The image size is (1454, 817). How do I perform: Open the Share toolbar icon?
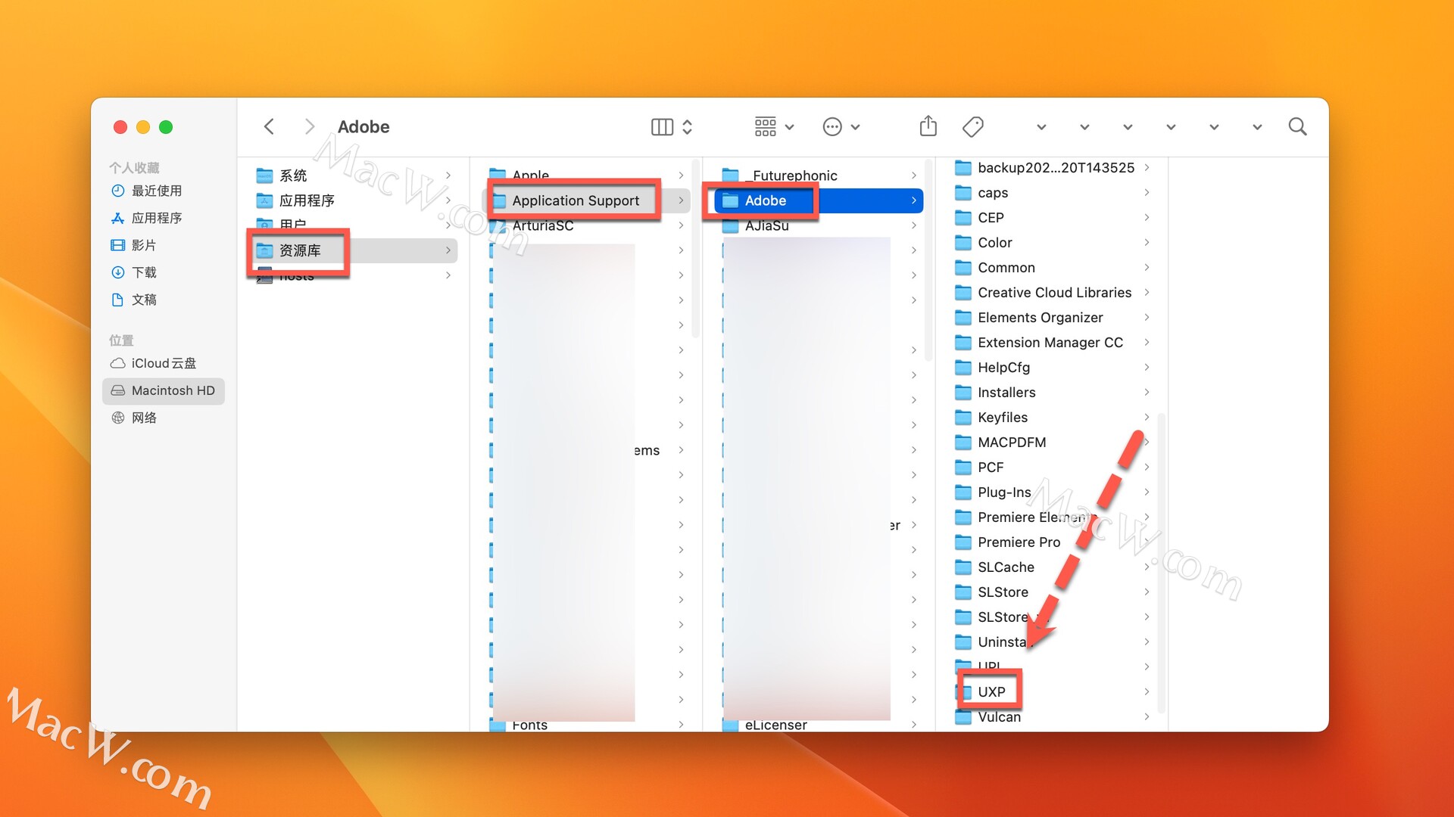[928, 126]
